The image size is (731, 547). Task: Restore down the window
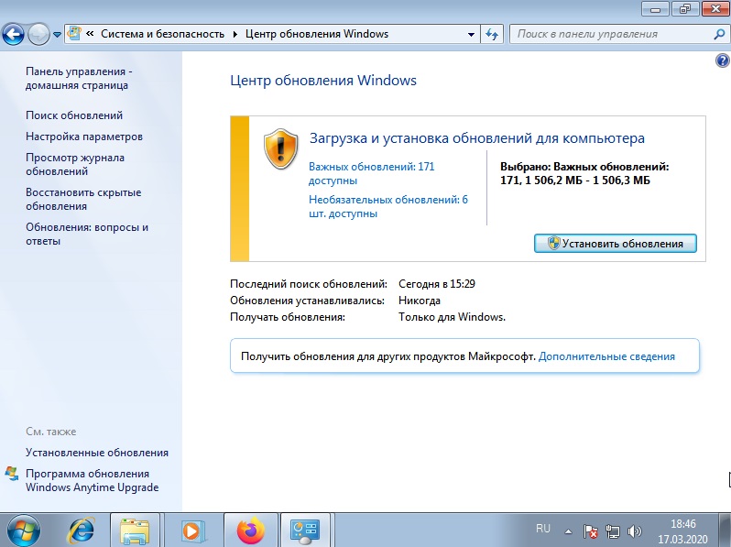(685, 9)
